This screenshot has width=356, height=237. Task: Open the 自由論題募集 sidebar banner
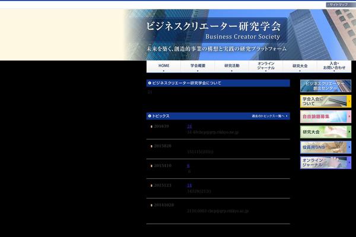click(326, 117)
